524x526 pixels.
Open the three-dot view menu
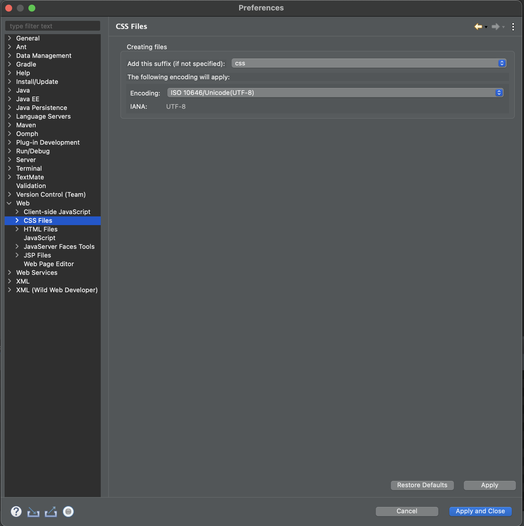click(513, 27)
